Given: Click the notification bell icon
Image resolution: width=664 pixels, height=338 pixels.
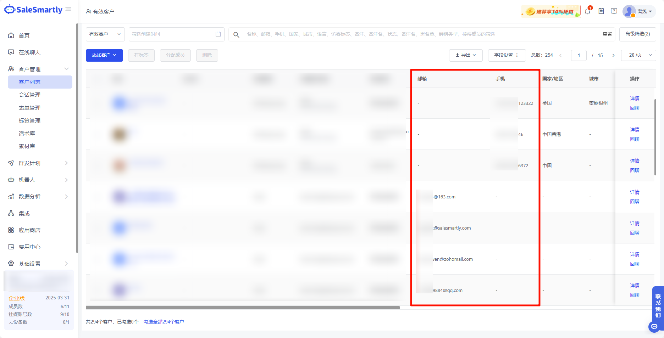Looking at the screenshot, I should coord(587,11).
